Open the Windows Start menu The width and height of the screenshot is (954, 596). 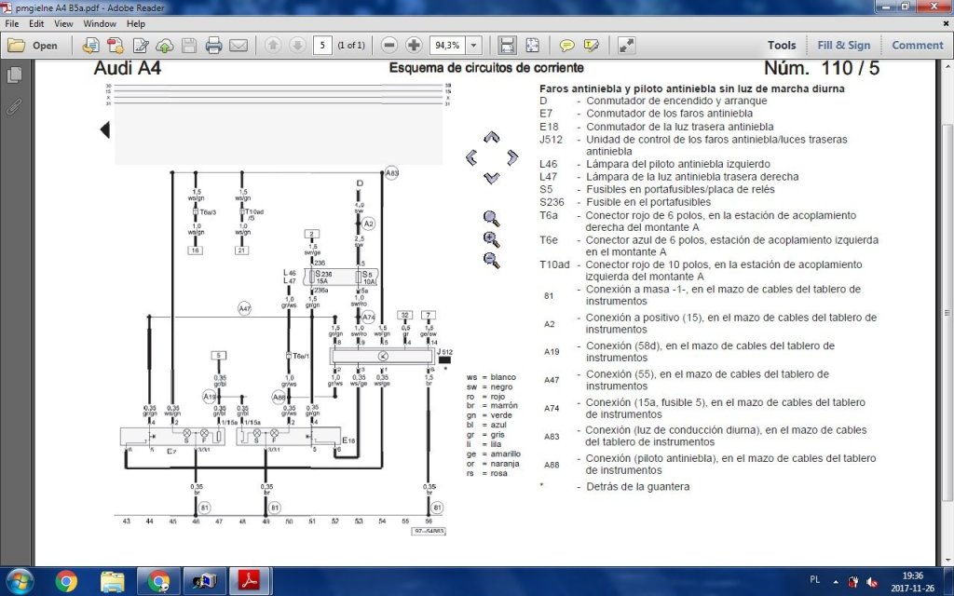tap(20, 581)
